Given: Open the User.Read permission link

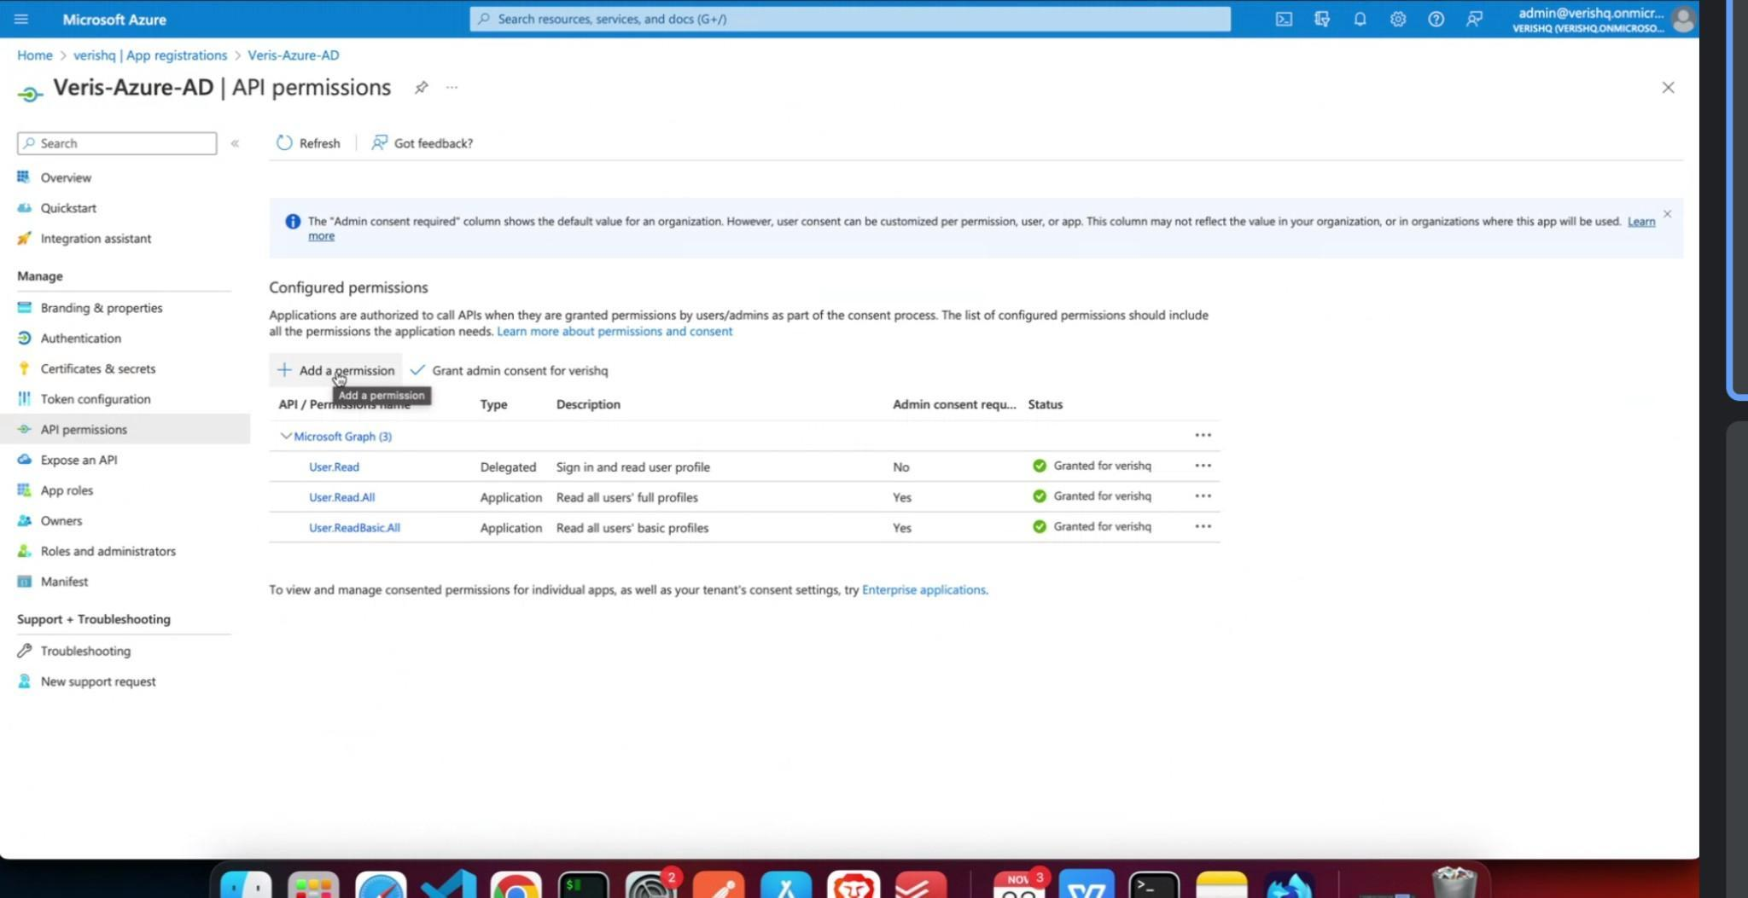Looking at the screenshot, I should pos(334,466).
